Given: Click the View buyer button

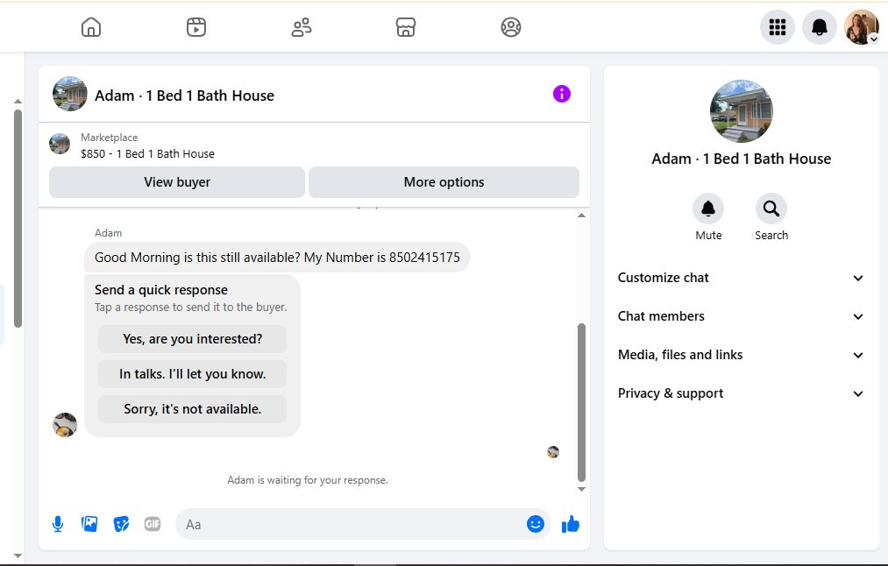Looking at the screenshot, I should click(177, 182).
